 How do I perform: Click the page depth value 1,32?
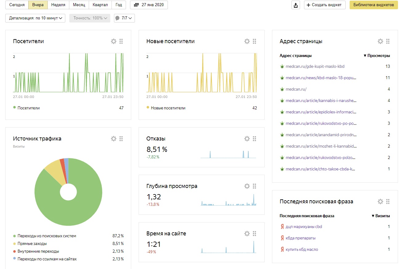(154, 197)
